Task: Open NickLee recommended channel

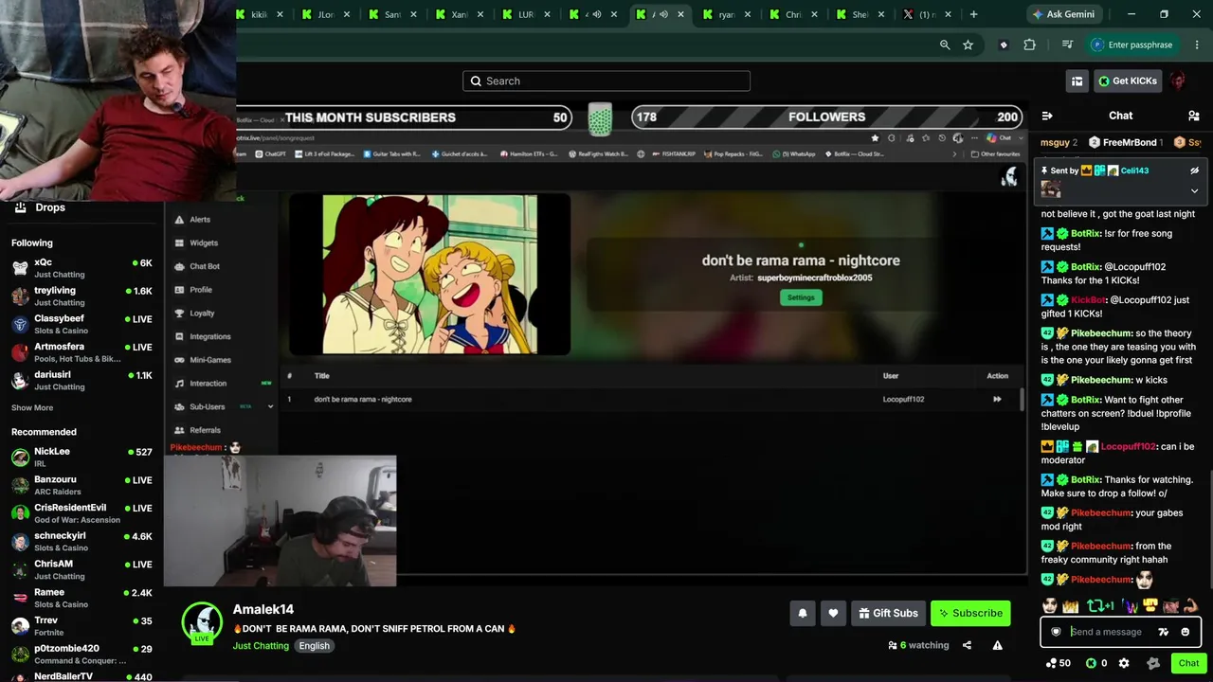Action: point(81,457)
